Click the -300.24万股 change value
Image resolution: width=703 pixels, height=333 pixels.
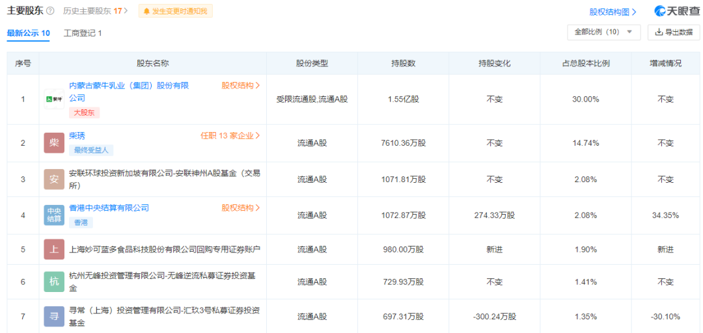click(495, 317)
